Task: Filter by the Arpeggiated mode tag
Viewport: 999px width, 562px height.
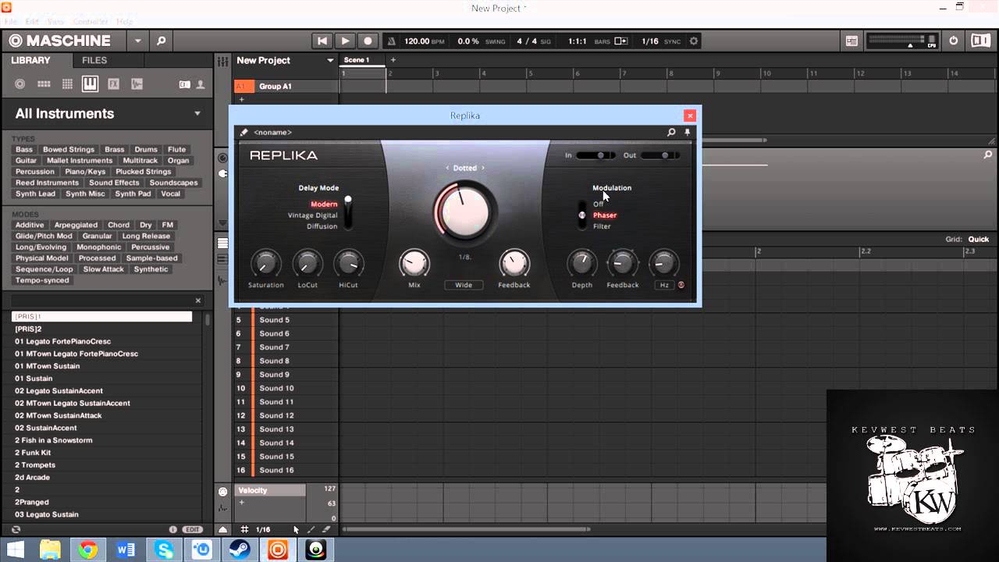Action: pos(76,225)
